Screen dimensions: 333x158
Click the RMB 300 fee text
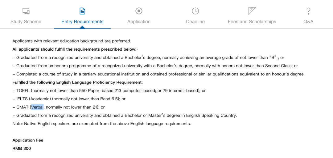coord(22,148)
